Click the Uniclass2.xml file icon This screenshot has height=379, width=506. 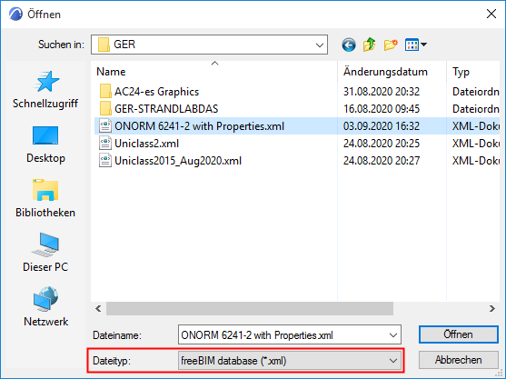point(105,144)
